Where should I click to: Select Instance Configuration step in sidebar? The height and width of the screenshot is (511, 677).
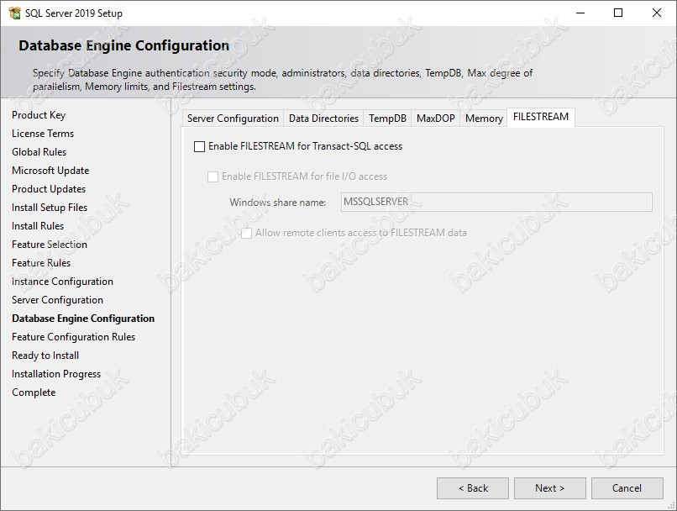click(62, 282)
